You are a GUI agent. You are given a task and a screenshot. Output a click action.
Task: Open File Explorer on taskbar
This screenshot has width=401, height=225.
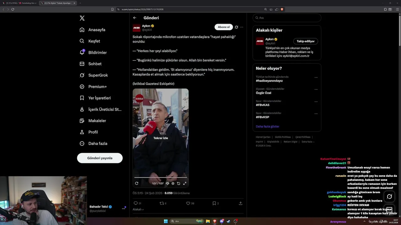pos(208,221)
